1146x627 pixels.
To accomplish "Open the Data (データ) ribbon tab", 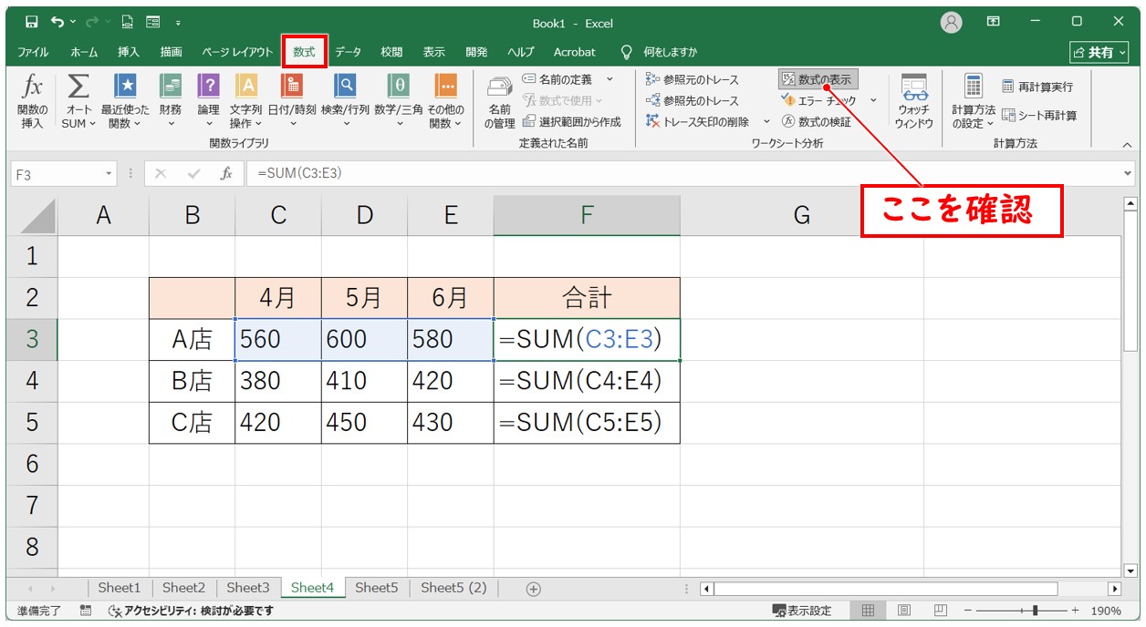I will tap(348, 52).
